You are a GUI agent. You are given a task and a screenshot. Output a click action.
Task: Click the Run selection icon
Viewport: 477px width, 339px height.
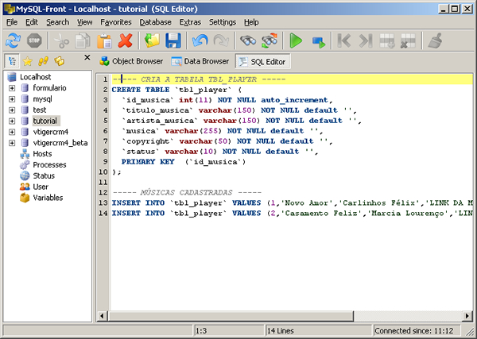319,41
